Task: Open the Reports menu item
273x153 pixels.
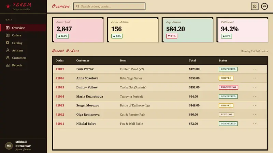Action: pos(23,65)
